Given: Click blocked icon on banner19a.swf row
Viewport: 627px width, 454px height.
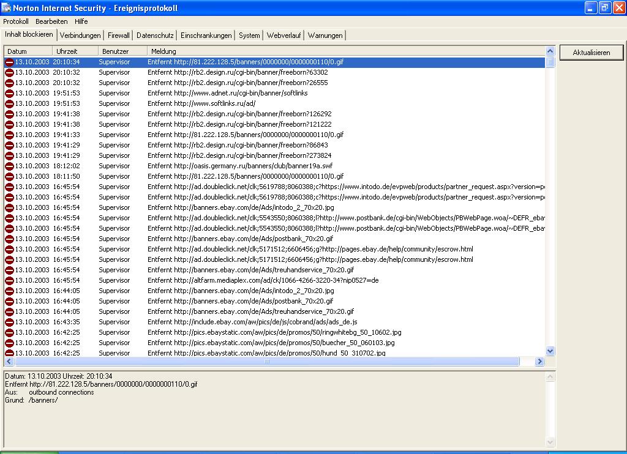Looking at the screenshot, I should pos(9,166).
